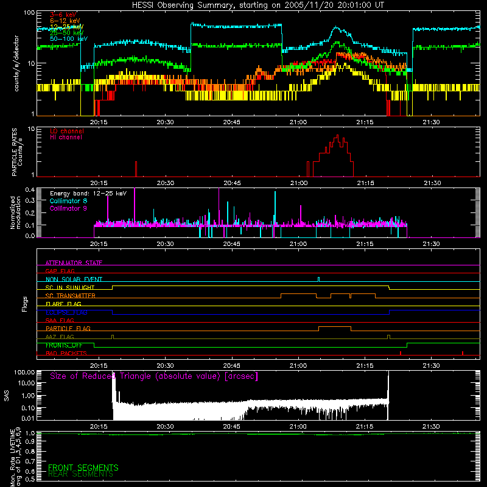
Task: Click 'Size of Reduced Triangle' panel title
Action: tap(154, 376)
